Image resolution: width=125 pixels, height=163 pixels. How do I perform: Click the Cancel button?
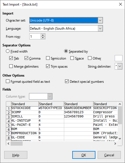(x=109, y=155)
